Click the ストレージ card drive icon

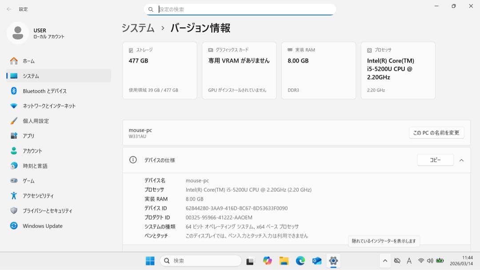point(131,50)
